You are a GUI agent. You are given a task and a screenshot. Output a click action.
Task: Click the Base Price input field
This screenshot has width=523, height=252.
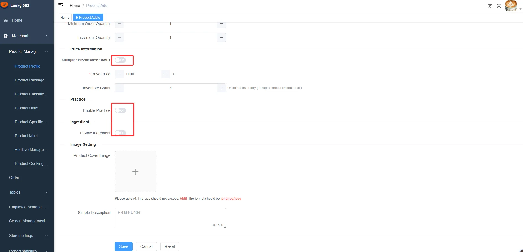pyautogui.click(x=143, y=74)
